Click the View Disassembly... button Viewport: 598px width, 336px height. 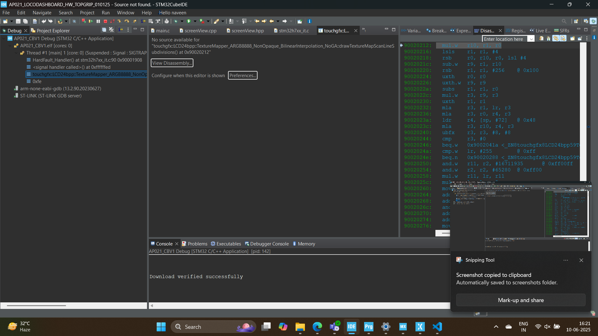tap(172, 63)
